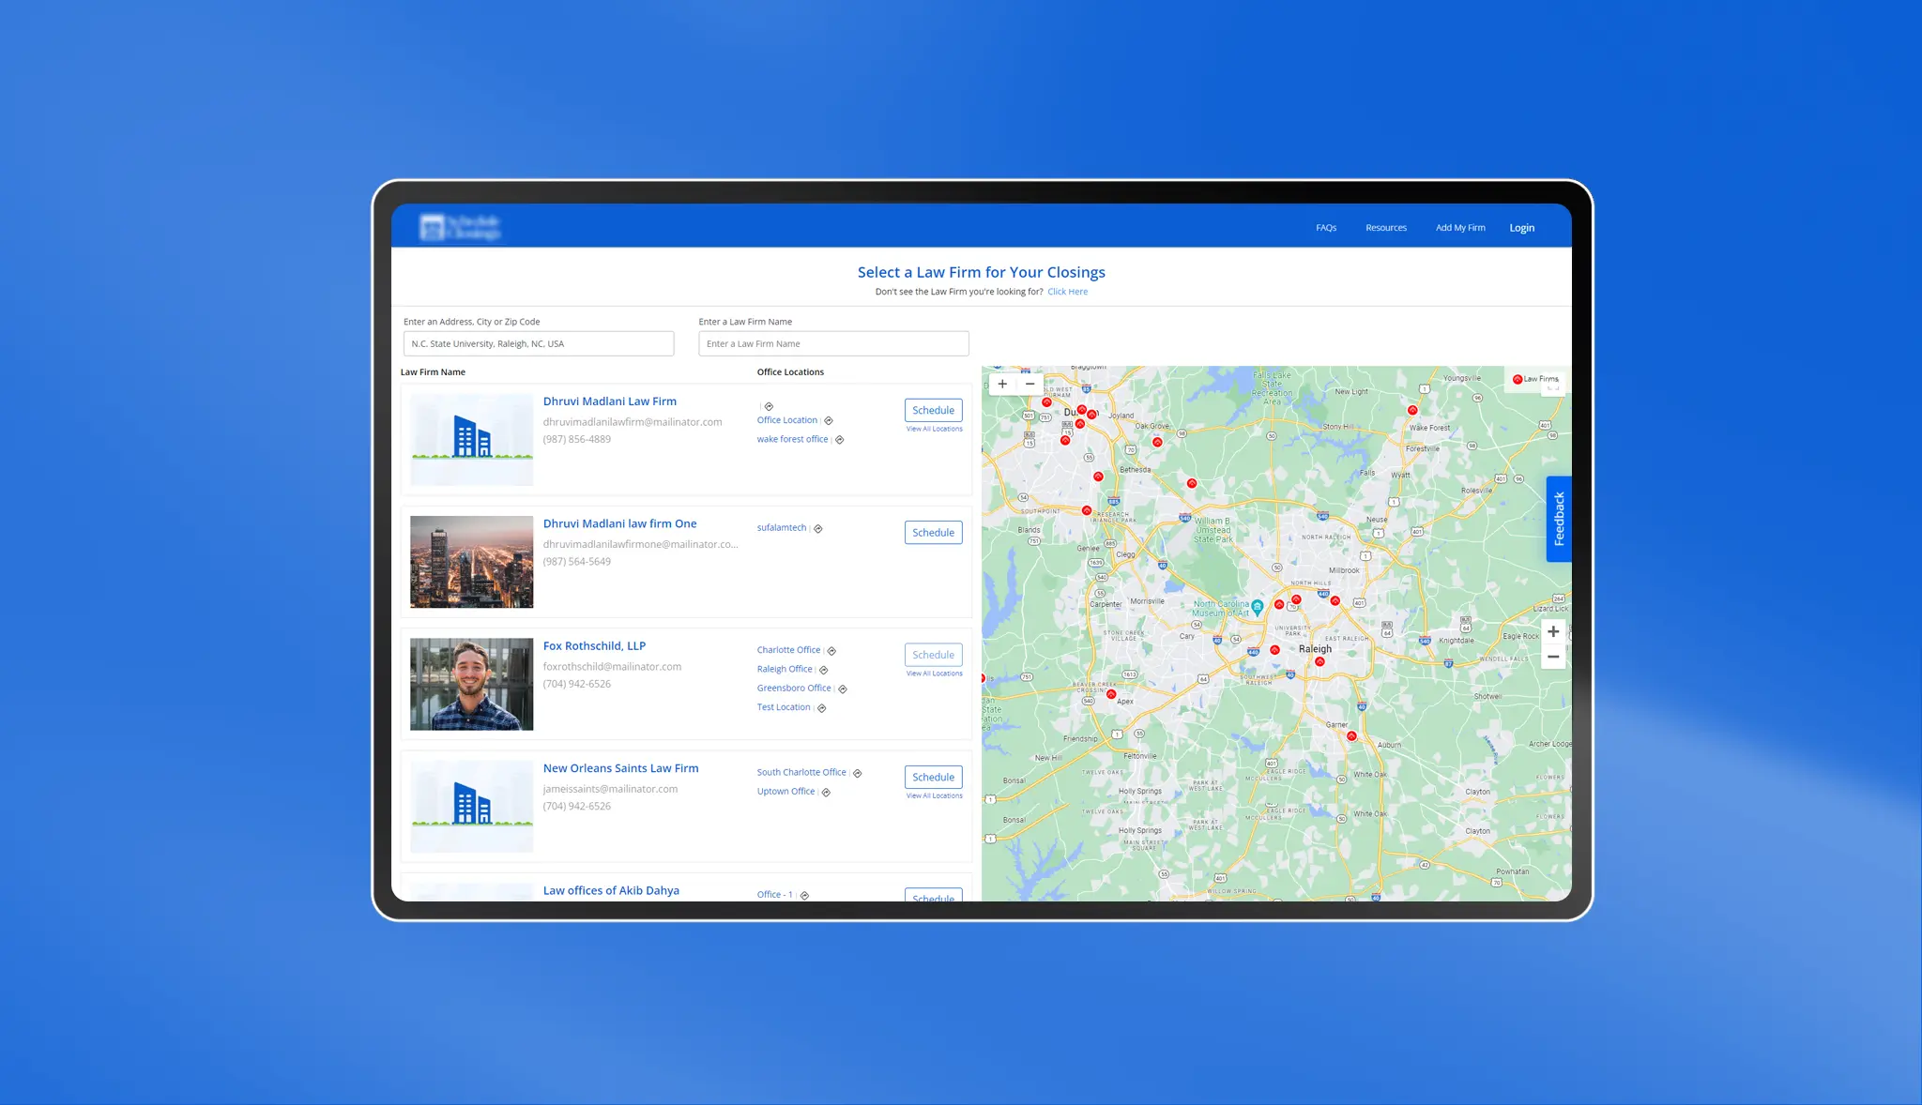Open the blue Feedback tab
This screenshot has width=1922, height=1105.
point(1559,519)
